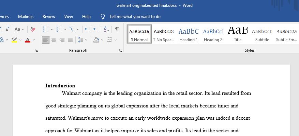Apply the Heading 1 style
This screenshot has width=299, height=136.
pyautogui.click(x=189, y=34)
